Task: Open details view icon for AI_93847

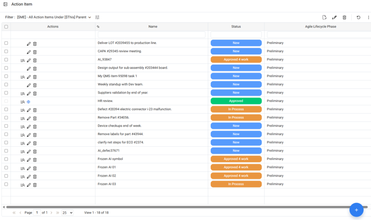Action: [22, 60]
